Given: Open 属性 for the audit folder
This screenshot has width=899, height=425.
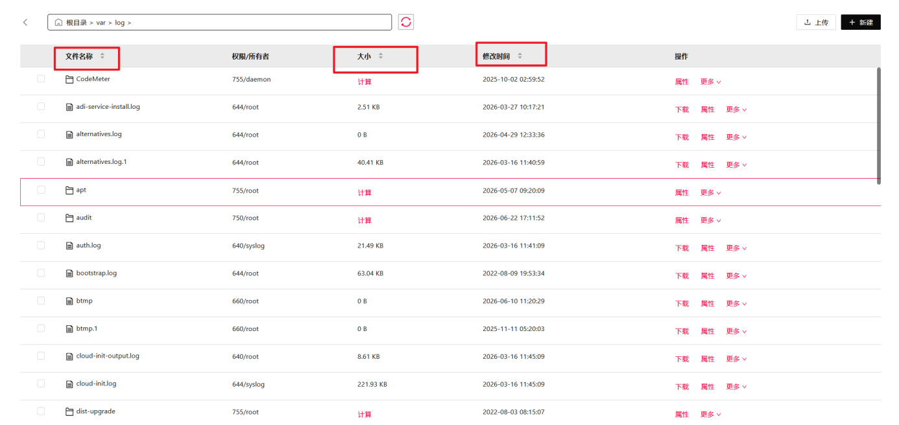Looking at the screenshot, I should (682, 221).
